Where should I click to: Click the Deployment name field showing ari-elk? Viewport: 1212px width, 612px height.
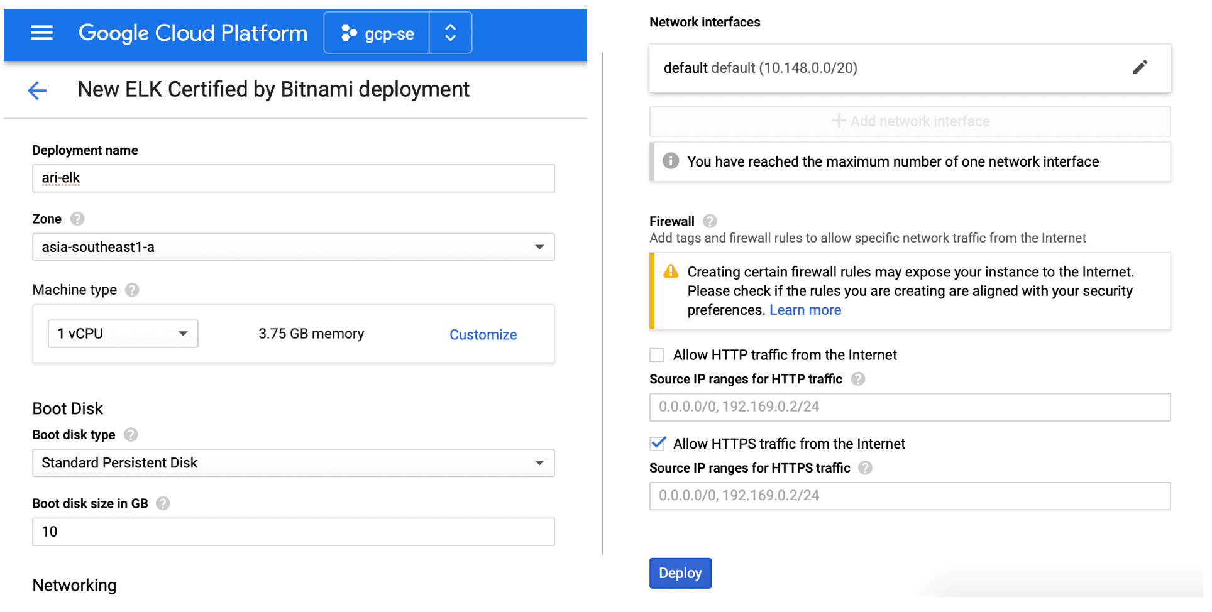pos(293,178)
